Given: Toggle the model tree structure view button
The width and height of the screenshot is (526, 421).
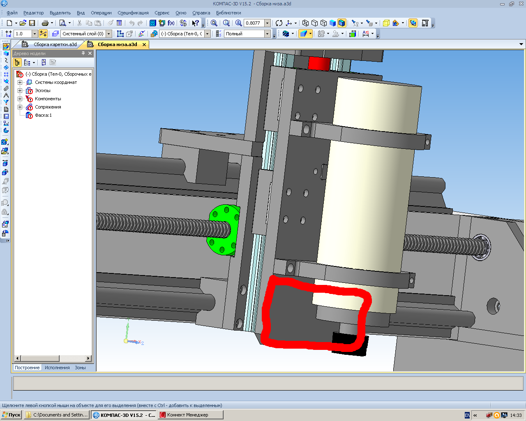Looking at the screenshot, I should (17, 62).
